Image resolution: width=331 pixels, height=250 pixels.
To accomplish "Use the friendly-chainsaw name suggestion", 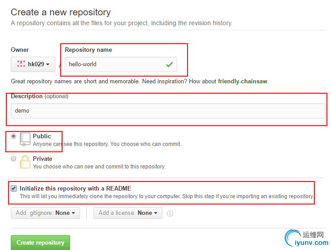I will click(x=242, y=82).
